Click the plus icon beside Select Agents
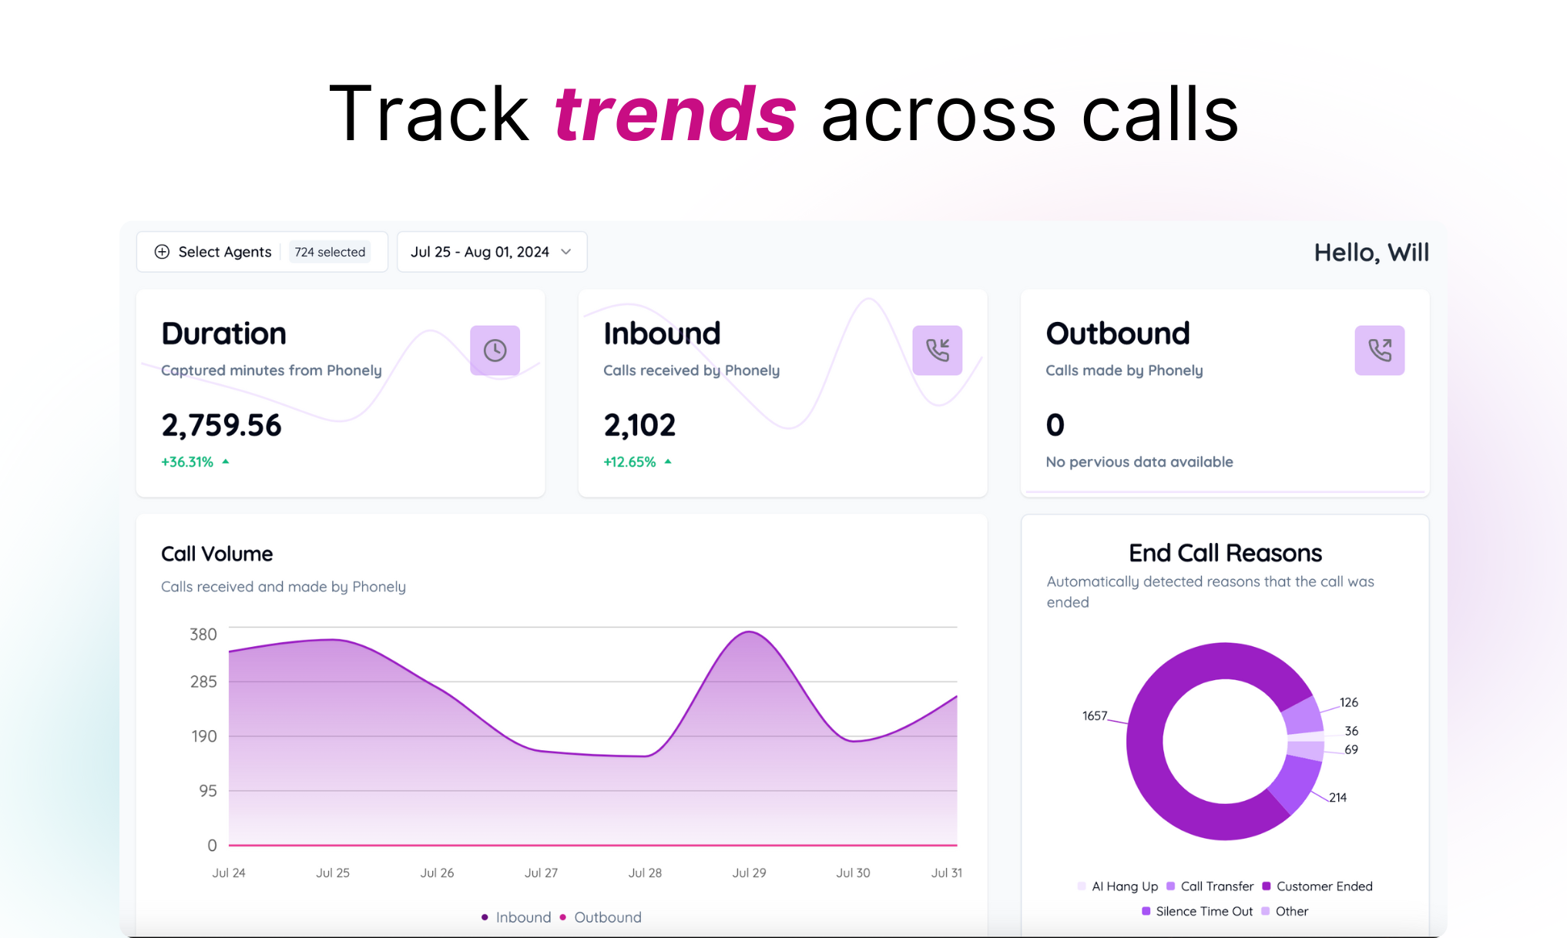This screenshot has height=938, width=1567. click(x=162, y=252)
